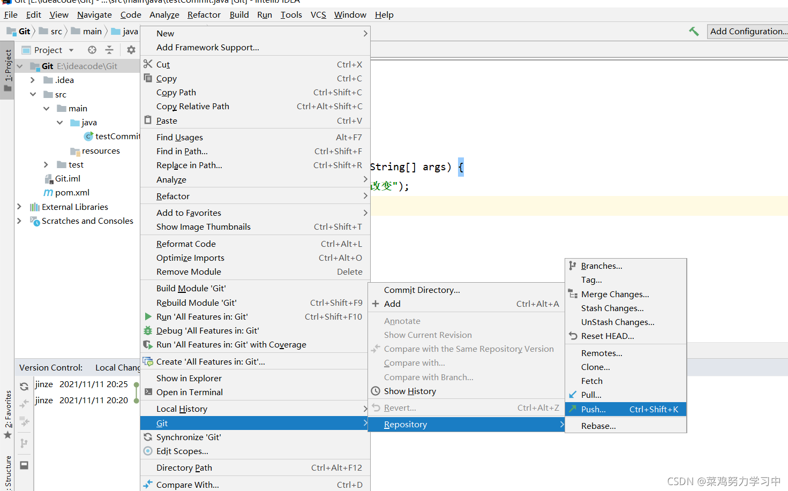Click the Push... menu entry

pos(626,409)
